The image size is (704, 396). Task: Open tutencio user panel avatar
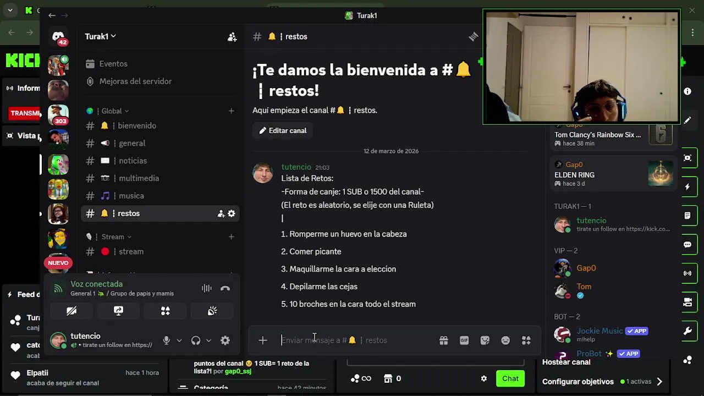point(58,340)
